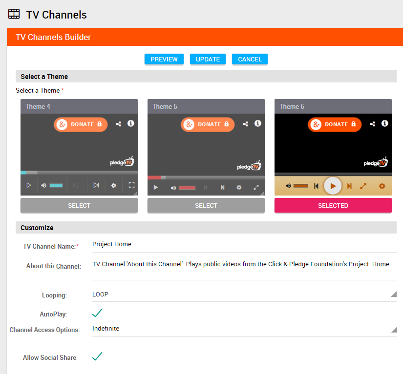Click the Theme 6 expand fullscreen icon
This screenshot has height=374, width=403.
coord(363,186)
